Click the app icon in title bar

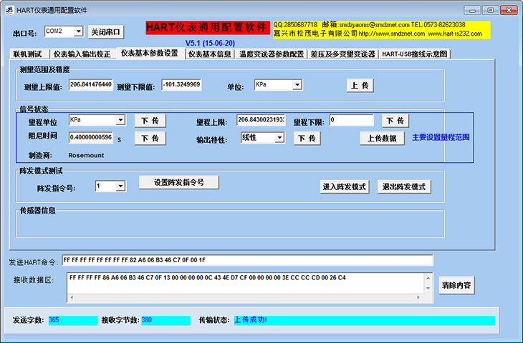[10, 10]
